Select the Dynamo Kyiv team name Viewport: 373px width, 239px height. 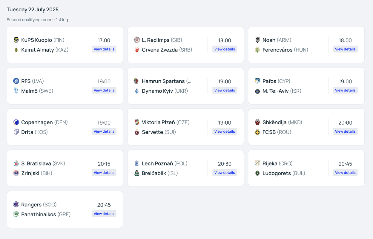157,91
